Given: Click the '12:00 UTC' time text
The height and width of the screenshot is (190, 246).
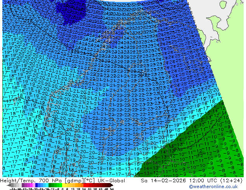Looking at the screenshot, I should pos(204,181).
